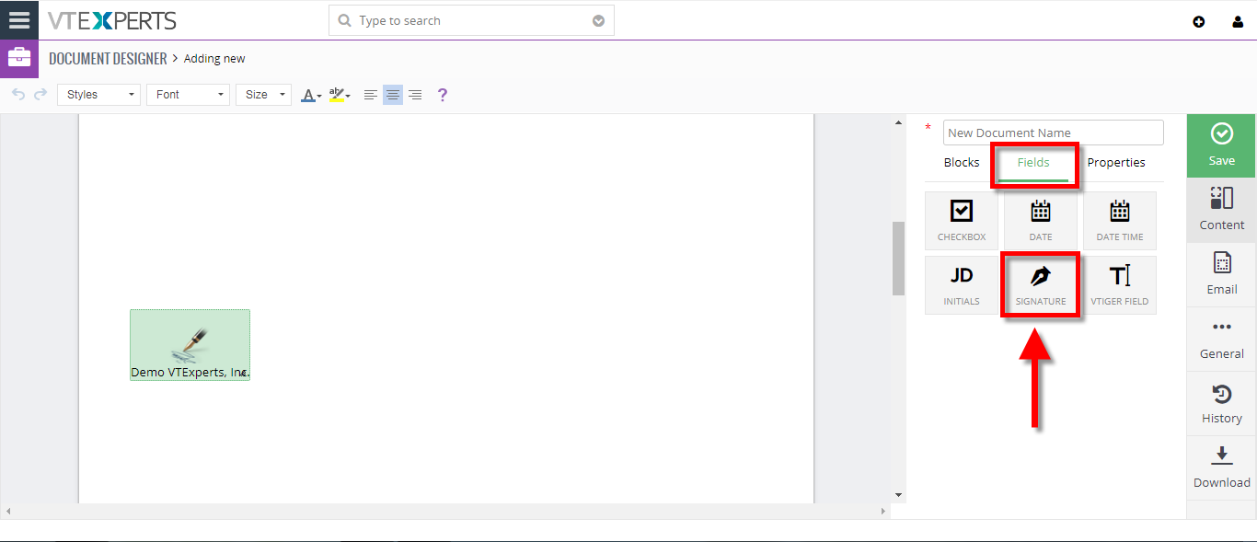The image size is (1257, 542).
Task: Click the vertical scrollbar thumb of the editor
Action: (x=898, y=259)
